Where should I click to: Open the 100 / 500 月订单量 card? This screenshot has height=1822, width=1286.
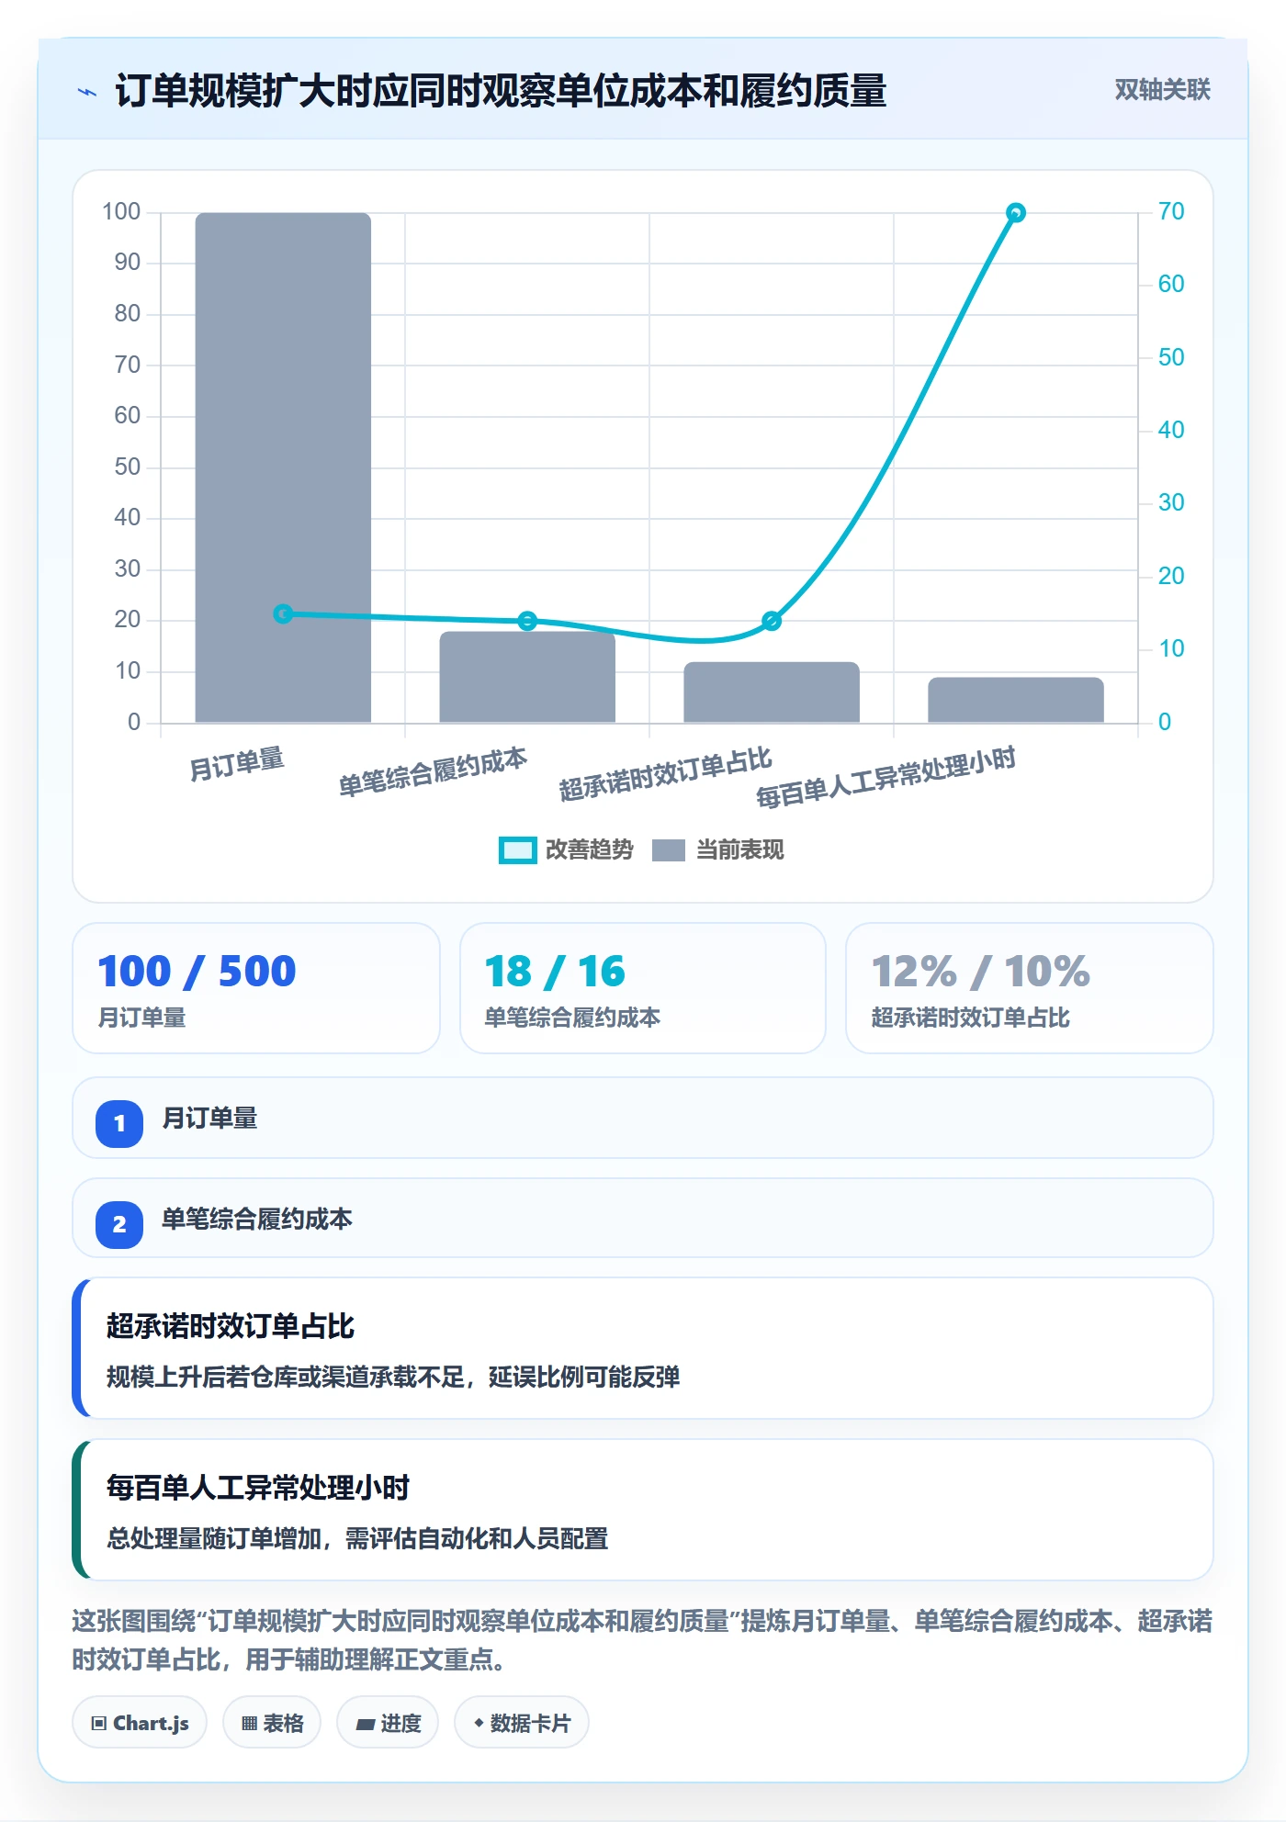point(256,988)
